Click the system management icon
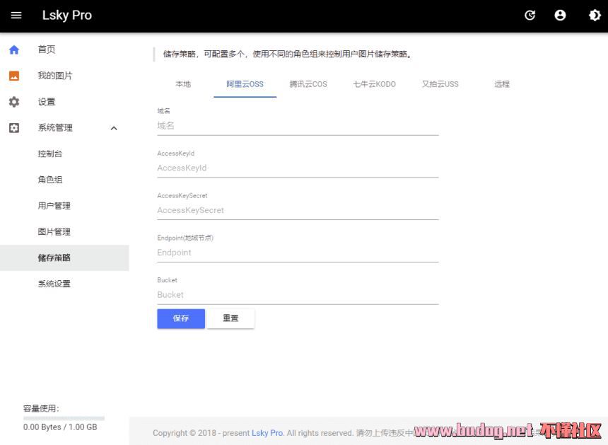This screenshot has height=445, width=608. click(14, 128)
